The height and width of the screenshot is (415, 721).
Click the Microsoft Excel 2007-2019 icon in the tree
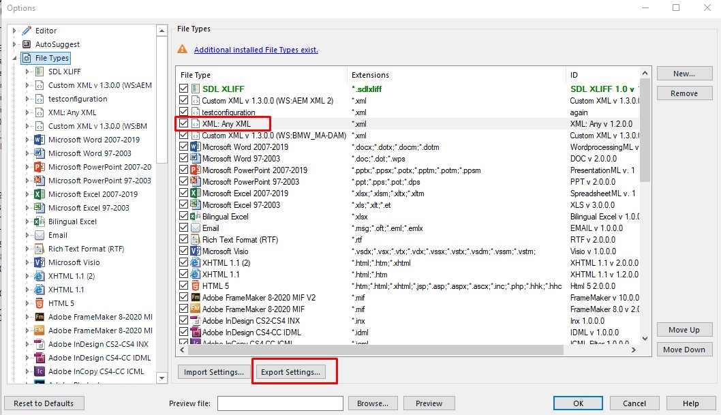point(40,194)
